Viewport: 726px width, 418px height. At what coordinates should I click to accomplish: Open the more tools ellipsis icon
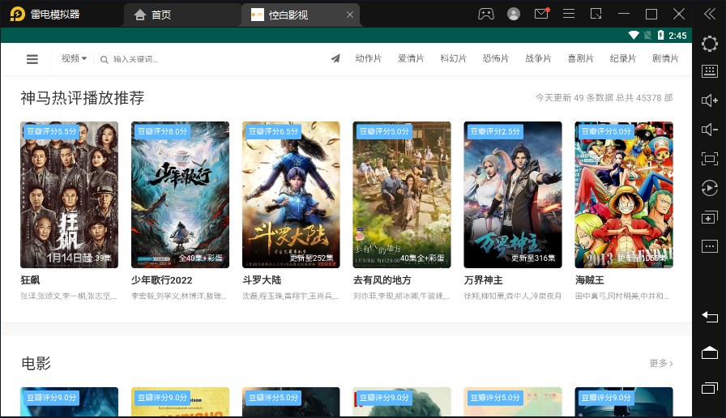click(x=709, y=245)
